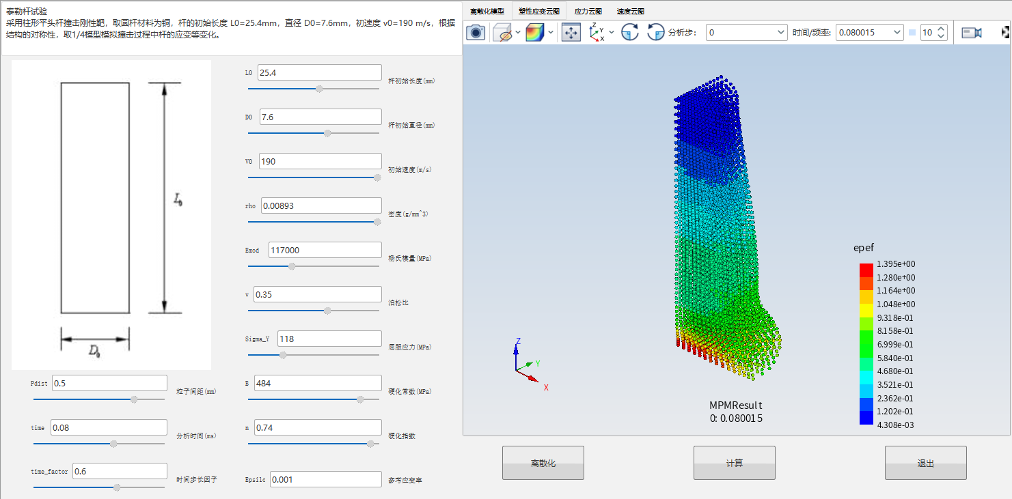Click the fit-to-view arrows icon

[571, 32]
